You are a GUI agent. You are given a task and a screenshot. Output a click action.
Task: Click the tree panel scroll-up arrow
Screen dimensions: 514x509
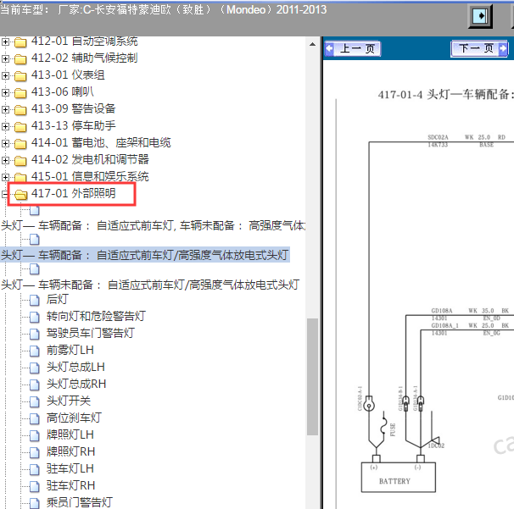[312, 44]
